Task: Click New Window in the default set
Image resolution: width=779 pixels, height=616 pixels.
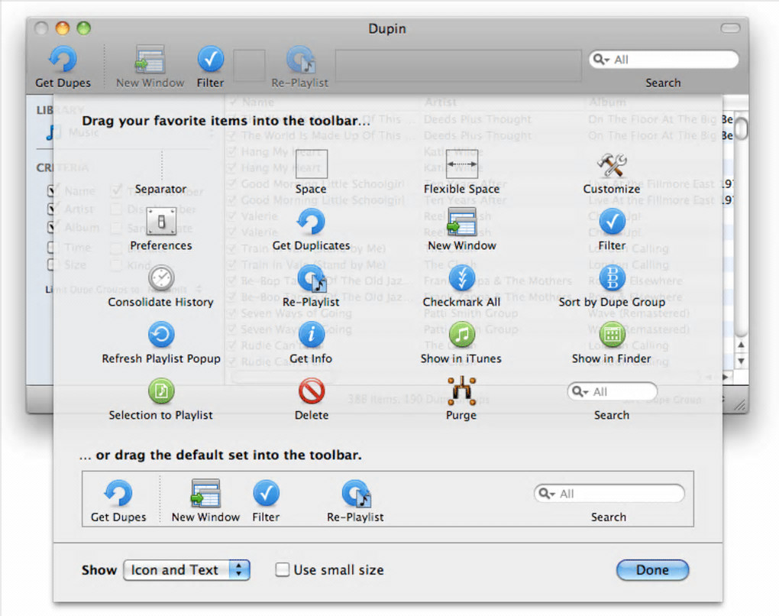Action: coord(205,501)
